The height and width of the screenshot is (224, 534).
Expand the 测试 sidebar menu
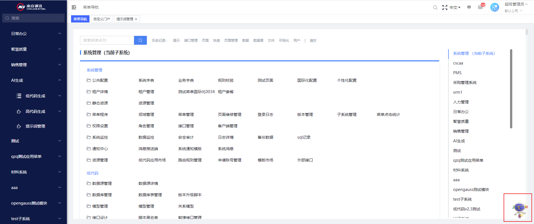(x=33, y=141)
